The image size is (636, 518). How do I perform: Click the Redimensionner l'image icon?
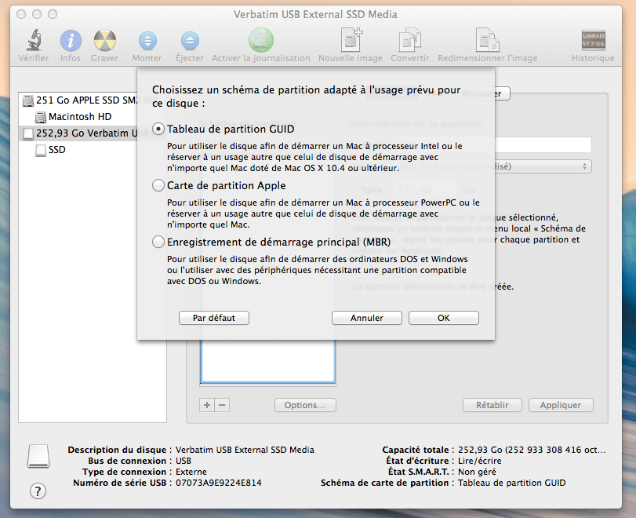tap(488, 40)
